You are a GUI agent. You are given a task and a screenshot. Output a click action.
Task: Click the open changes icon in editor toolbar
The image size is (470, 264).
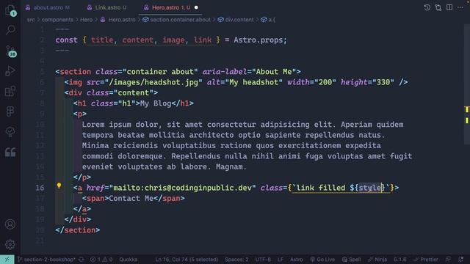point(438,7)
